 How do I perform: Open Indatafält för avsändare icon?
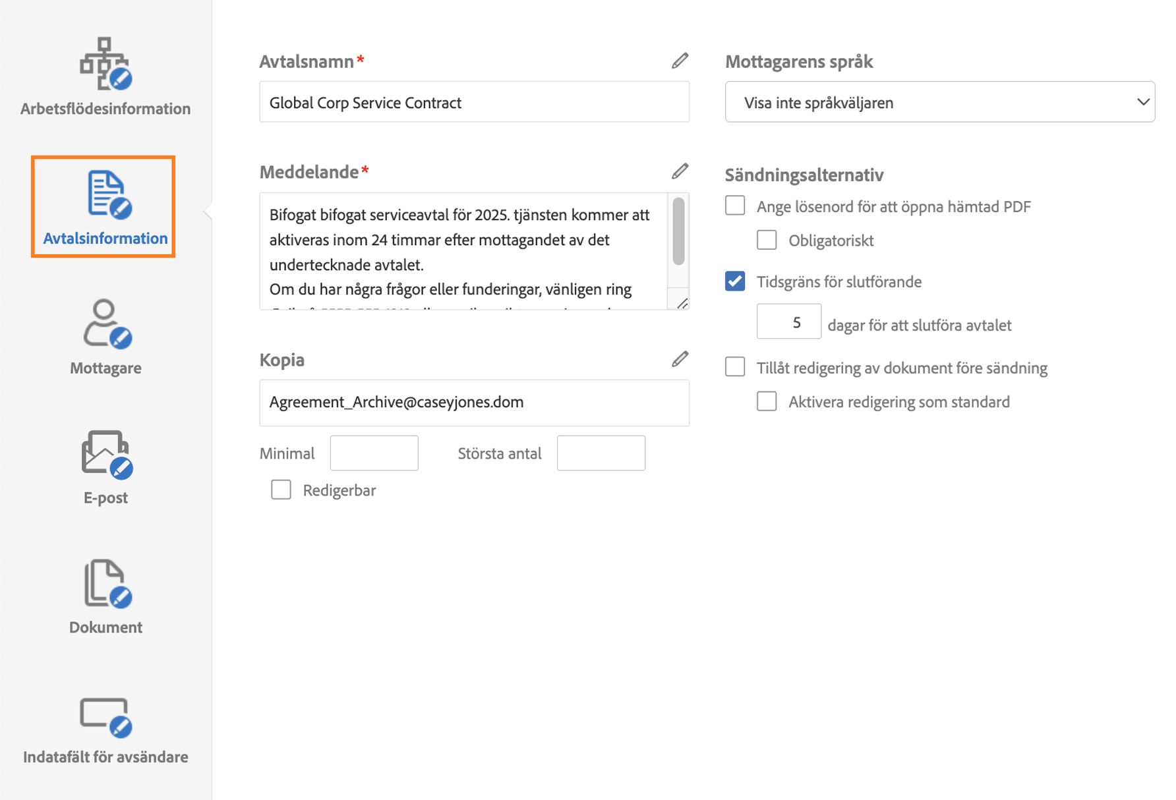(x=105, y=717)
